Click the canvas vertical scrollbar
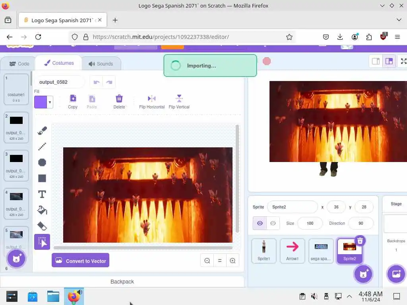Image resolution: width=407 pixels, height=305 pixels. [237, 179]
